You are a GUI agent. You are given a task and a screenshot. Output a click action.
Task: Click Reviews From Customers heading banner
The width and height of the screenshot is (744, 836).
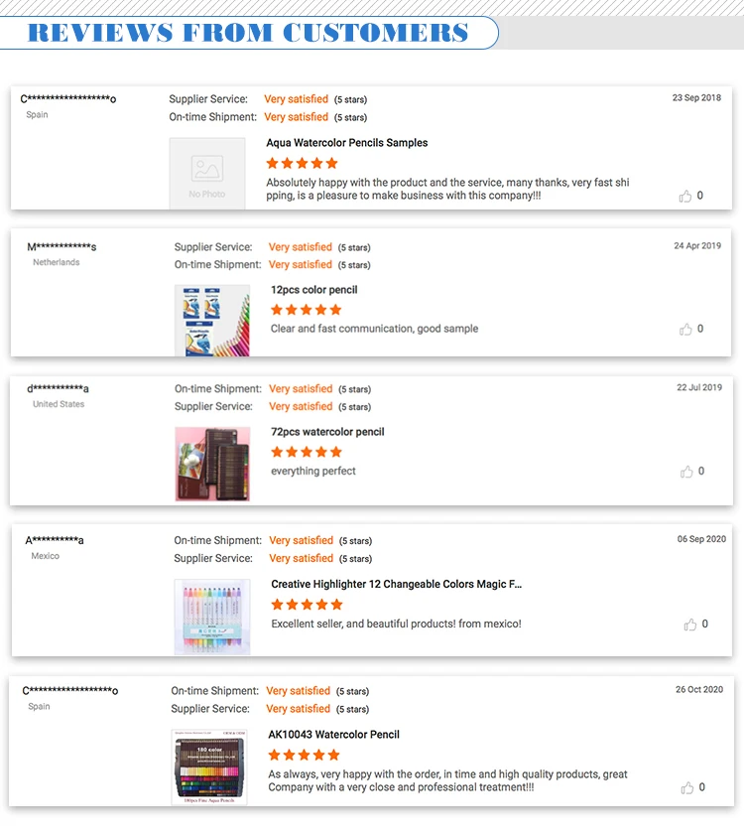coord(248,33)
